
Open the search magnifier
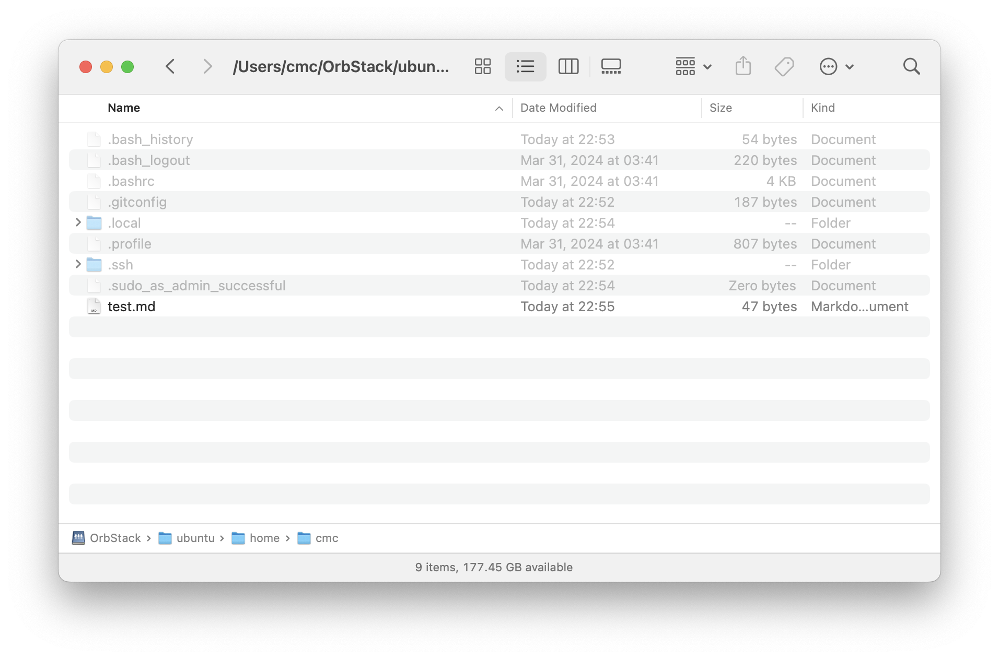point(911,66)
